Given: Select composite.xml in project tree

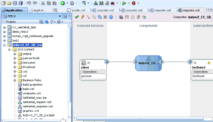Looking at the screenshot, I should [32, 93].
